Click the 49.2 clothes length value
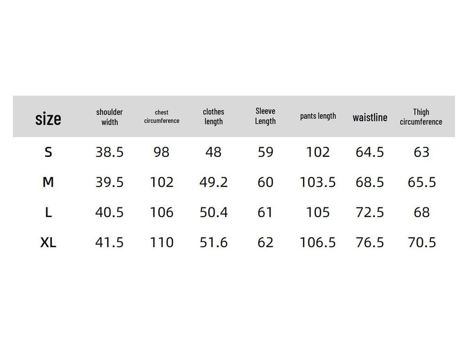 coord(213,182)
